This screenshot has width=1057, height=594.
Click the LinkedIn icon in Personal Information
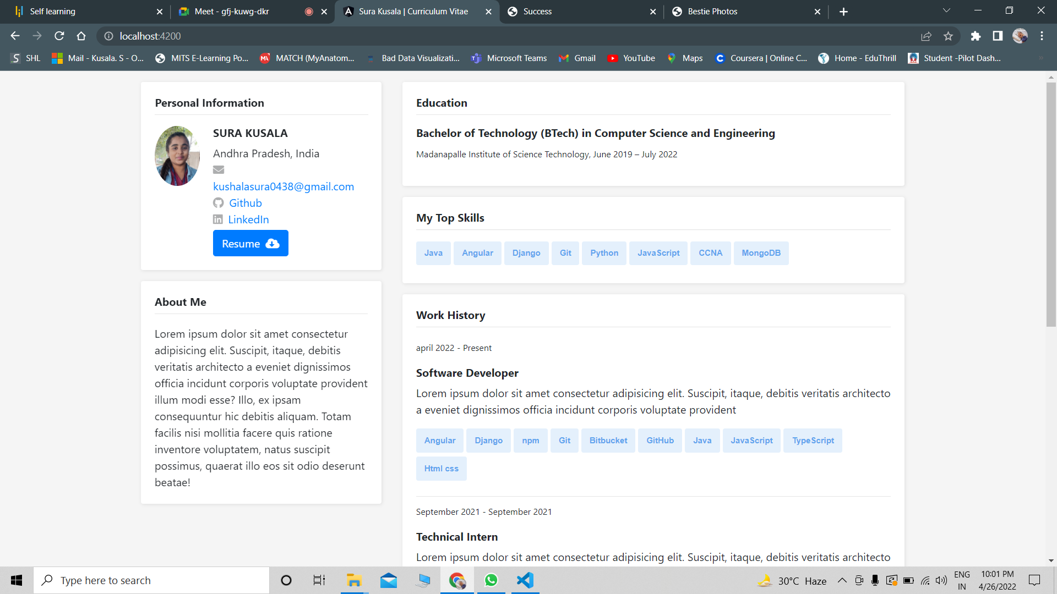click(218, 219)
